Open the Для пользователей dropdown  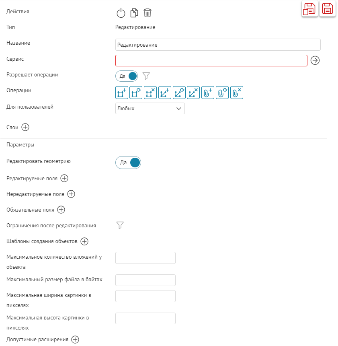tap(150, 109)
